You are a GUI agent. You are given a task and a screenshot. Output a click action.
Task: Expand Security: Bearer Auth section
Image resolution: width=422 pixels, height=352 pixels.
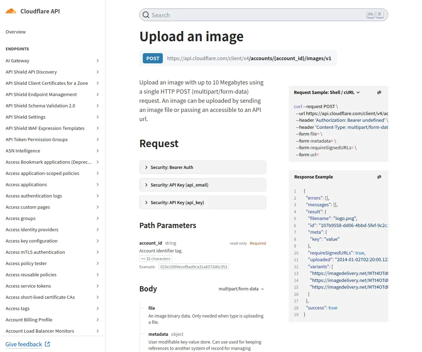pyautogui.click(x=203, y=167)
